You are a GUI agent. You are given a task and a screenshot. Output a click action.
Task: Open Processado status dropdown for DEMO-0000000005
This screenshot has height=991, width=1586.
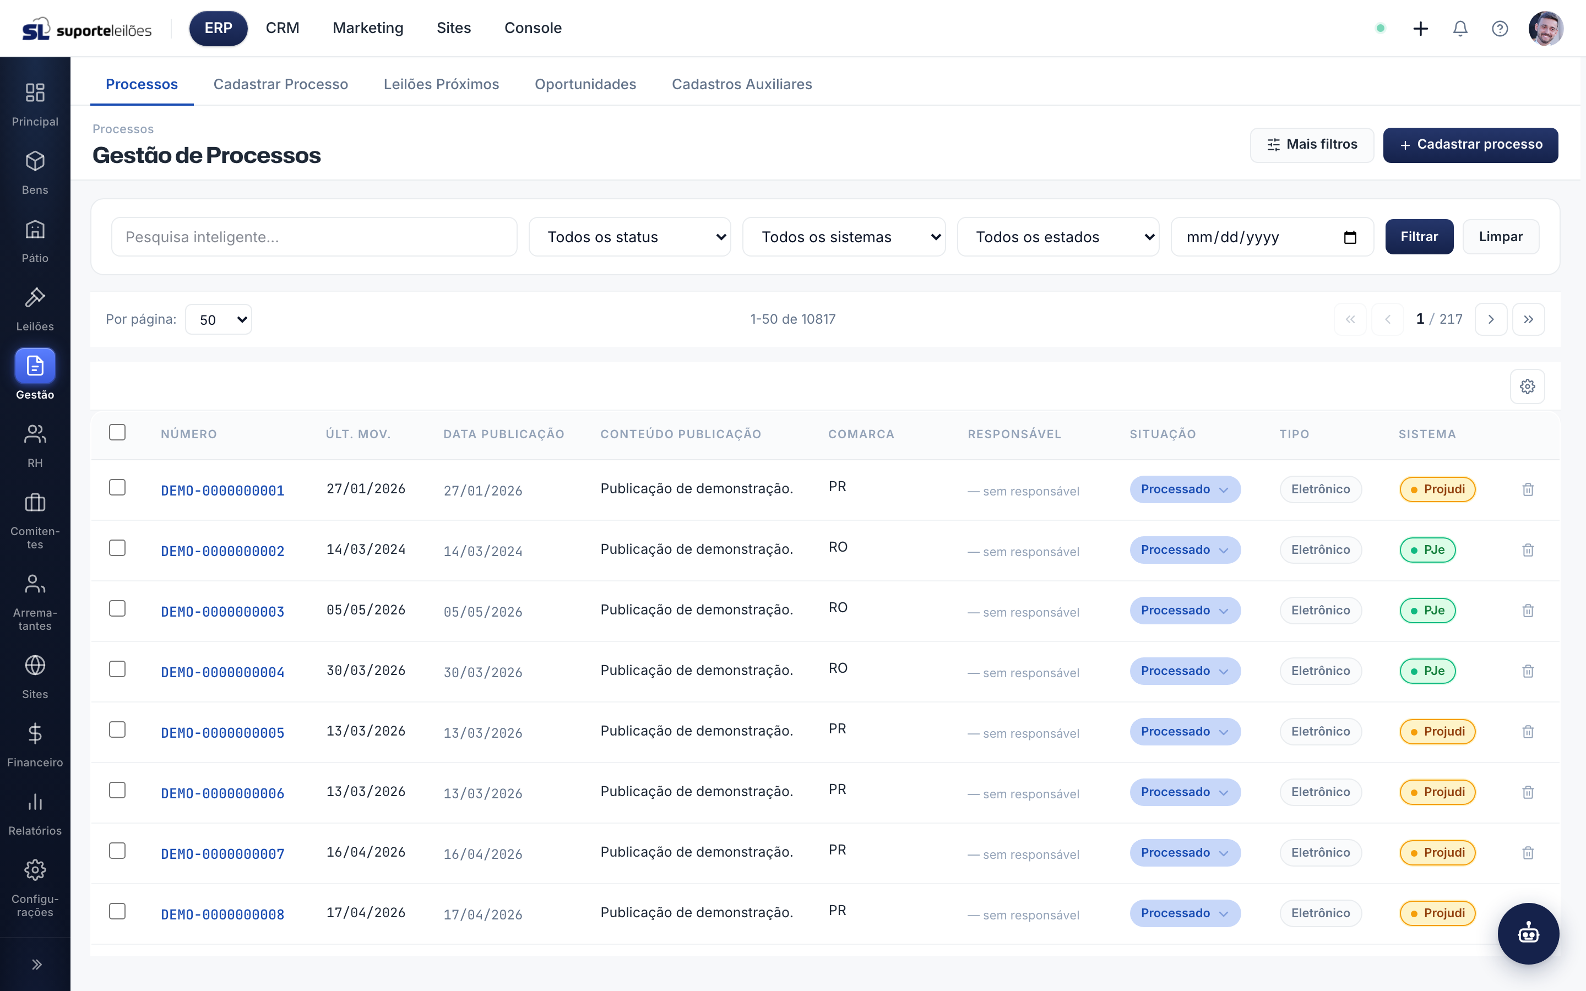1185,732
